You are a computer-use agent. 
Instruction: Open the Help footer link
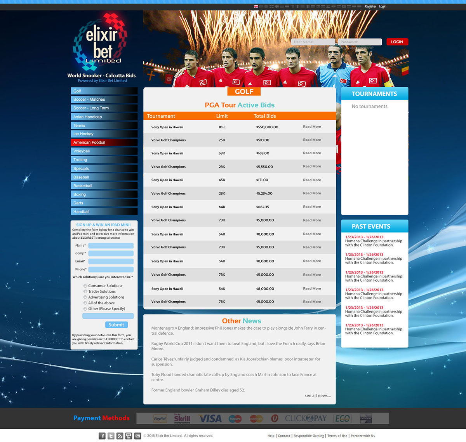tap(271, 436)
